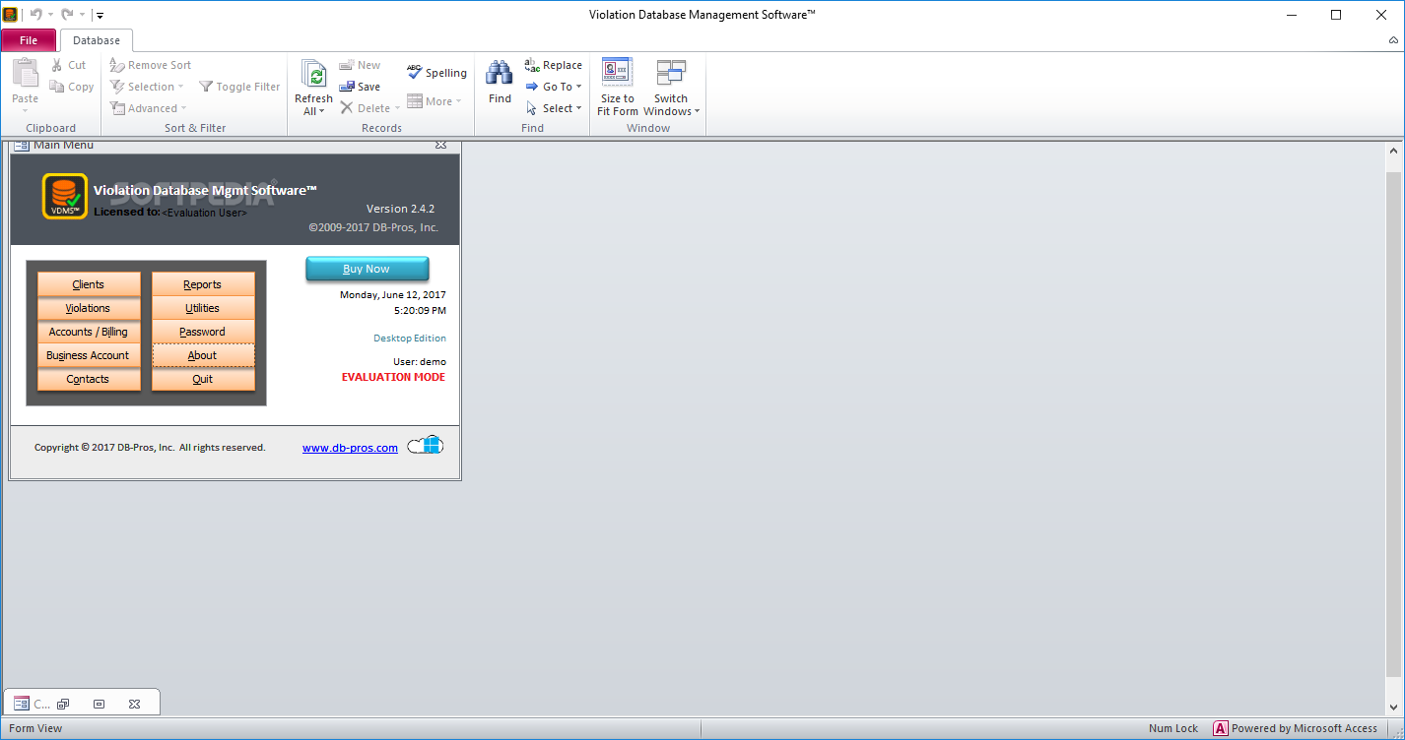Open the Selection filter dropdown
Viewport: 1405px width, 740px height.
[147, 87]
